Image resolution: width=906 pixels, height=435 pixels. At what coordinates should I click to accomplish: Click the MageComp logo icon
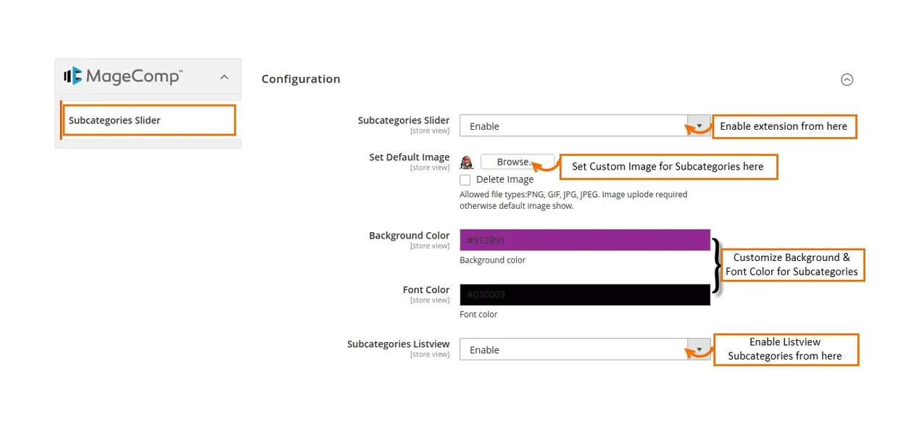(x=72, y=75)
